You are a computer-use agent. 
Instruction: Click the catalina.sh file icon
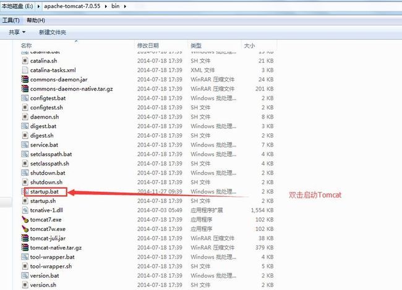click(25, 60)
